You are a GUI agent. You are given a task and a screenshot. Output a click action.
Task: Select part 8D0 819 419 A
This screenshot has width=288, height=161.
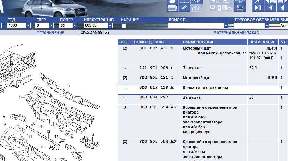click(156, 87)
